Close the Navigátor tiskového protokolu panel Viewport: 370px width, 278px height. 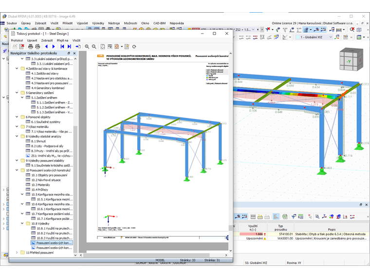(x=74, y=53)
